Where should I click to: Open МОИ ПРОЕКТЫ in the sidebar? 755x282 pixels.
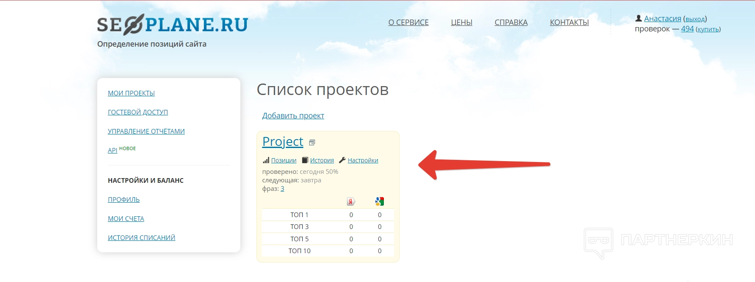click(131, 93)
